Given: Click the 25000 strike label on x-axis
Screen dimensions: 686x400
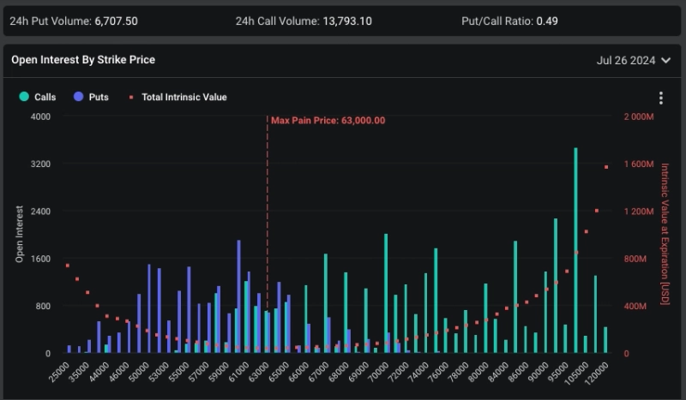Looking at the screenshot, I should 59,370.
